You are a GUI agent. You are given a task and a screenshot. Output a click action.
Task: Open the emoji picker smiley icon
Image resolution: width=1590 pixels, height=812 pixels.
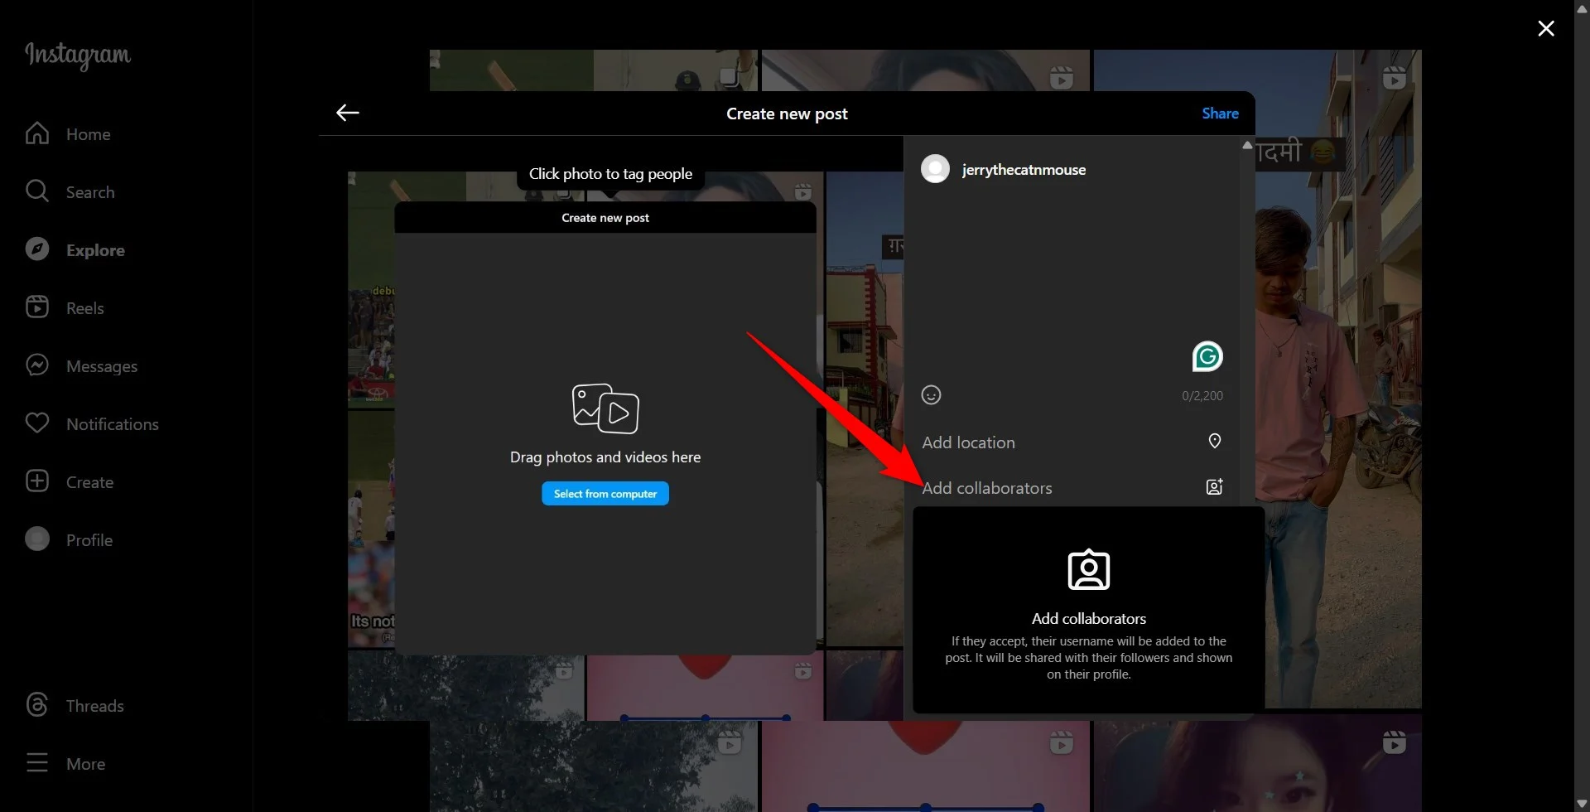(x=931, y=395)
